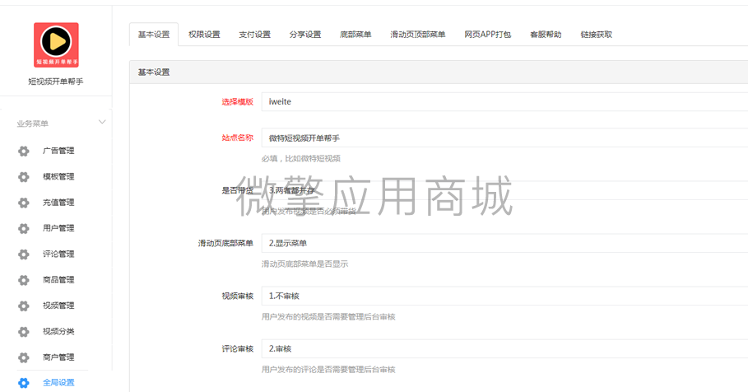Click the gear icon beside 充值管理
Screen dimensions: 748x392
click(x=23, y=203)
